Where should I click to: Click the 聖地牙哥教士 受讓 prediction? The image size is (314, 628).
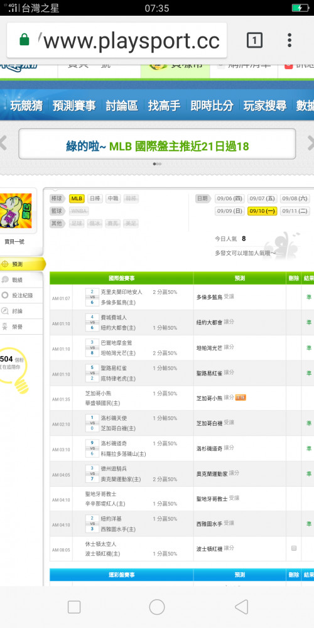click(218, 499)
